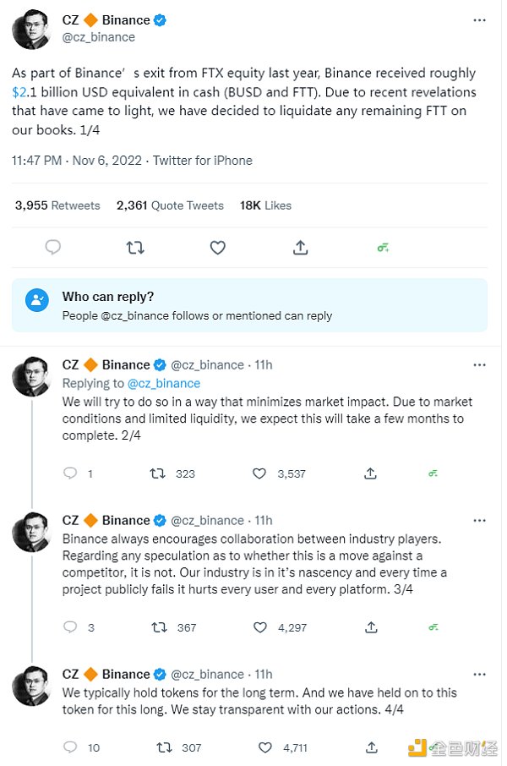Open replies on the 4/4 tweet
The width and height of the screenshot is (507, 766).
click(x=70, y=747)
